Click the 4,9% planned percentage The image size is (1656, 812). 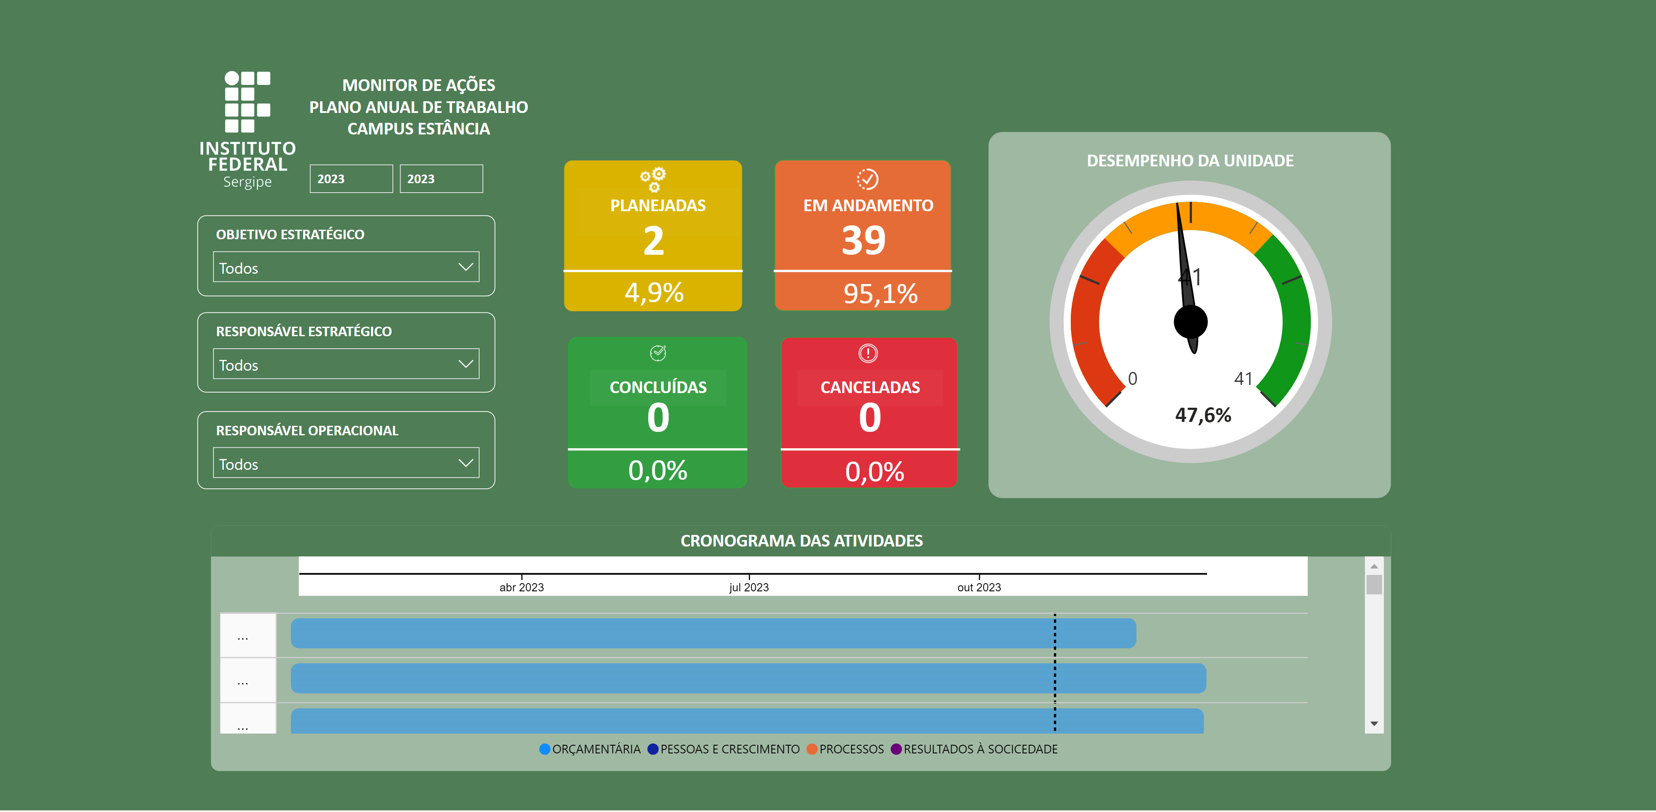click(x=654, y=292)
